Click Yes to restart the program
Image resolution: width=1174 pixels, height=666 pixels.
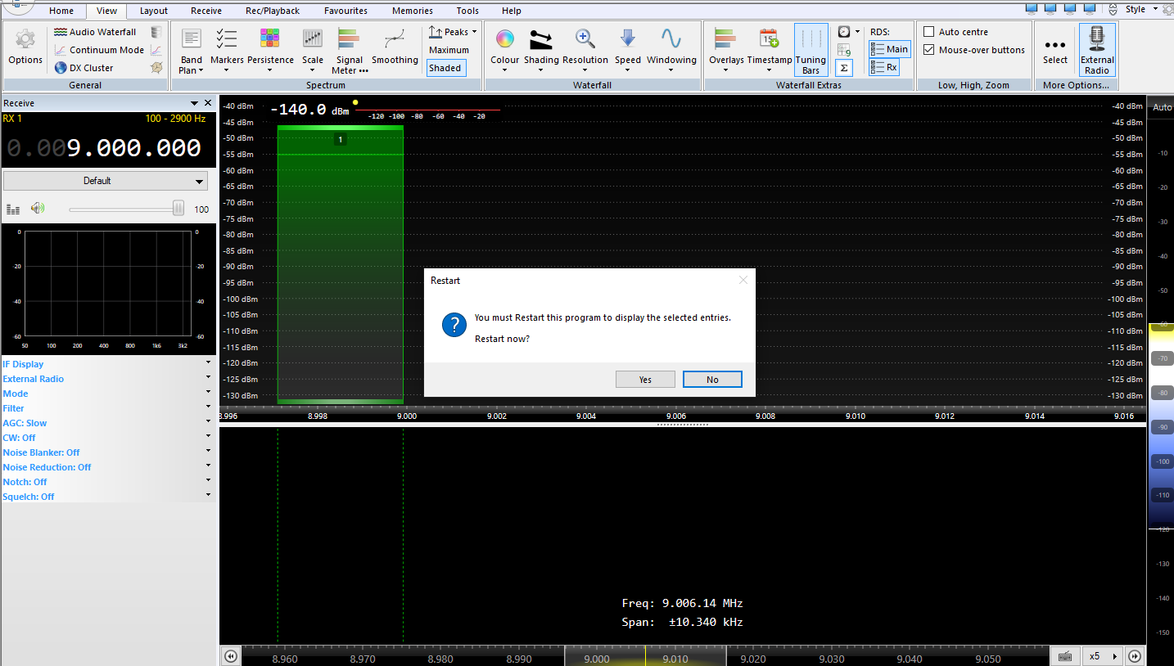pos(645,380)
